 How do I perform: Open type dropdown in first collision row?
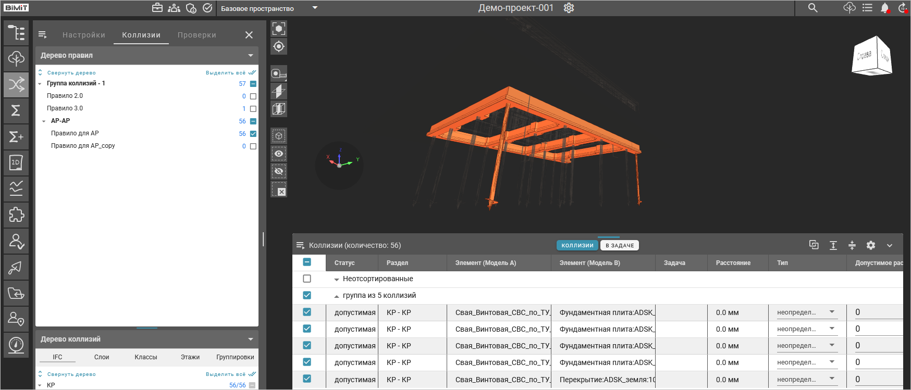pyautogui.click(x=832, y=312)
